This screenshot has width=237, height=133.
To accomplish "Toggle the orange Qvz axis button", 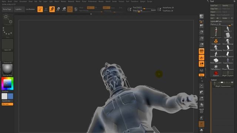I will pos(201,75).
